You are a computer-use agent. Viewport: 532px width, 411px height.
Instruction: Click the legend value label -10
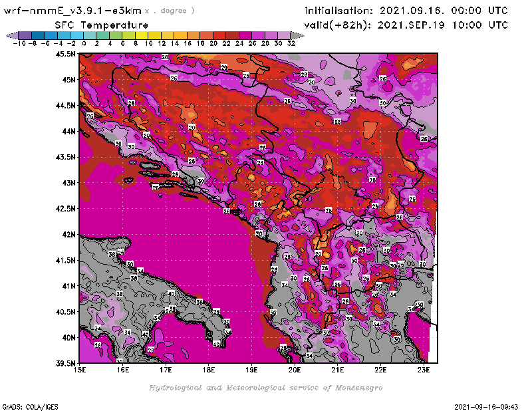(x=19, y=43)
